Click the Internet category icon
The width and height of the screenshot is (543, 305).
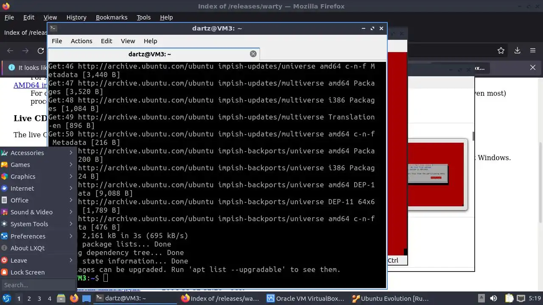[4, 188]
